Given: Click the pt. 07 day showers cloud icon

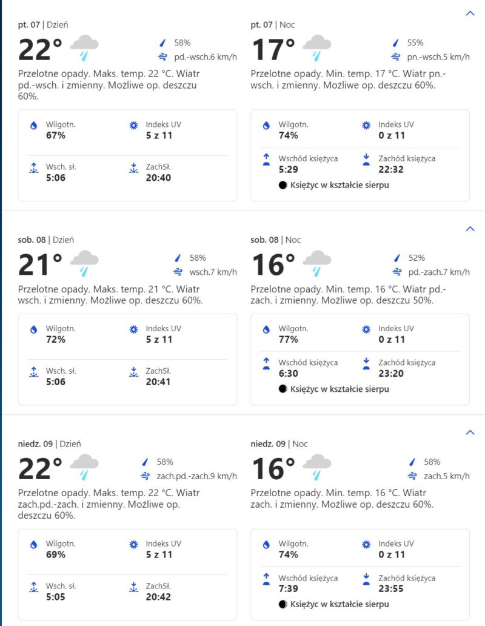Looking at the screenshot, I should 84,48.
